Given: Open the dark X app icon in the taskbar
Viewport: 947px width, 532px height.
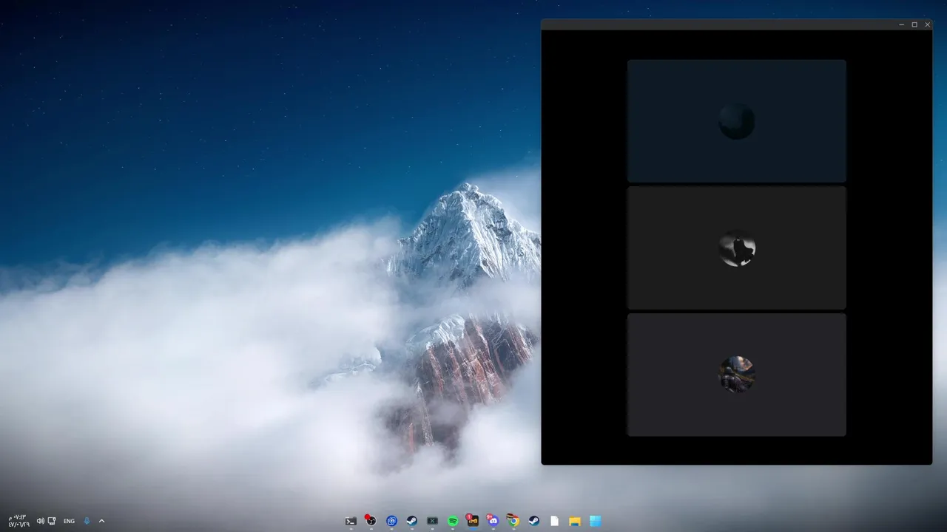Looking at the screenshot, I should [432, 521].
